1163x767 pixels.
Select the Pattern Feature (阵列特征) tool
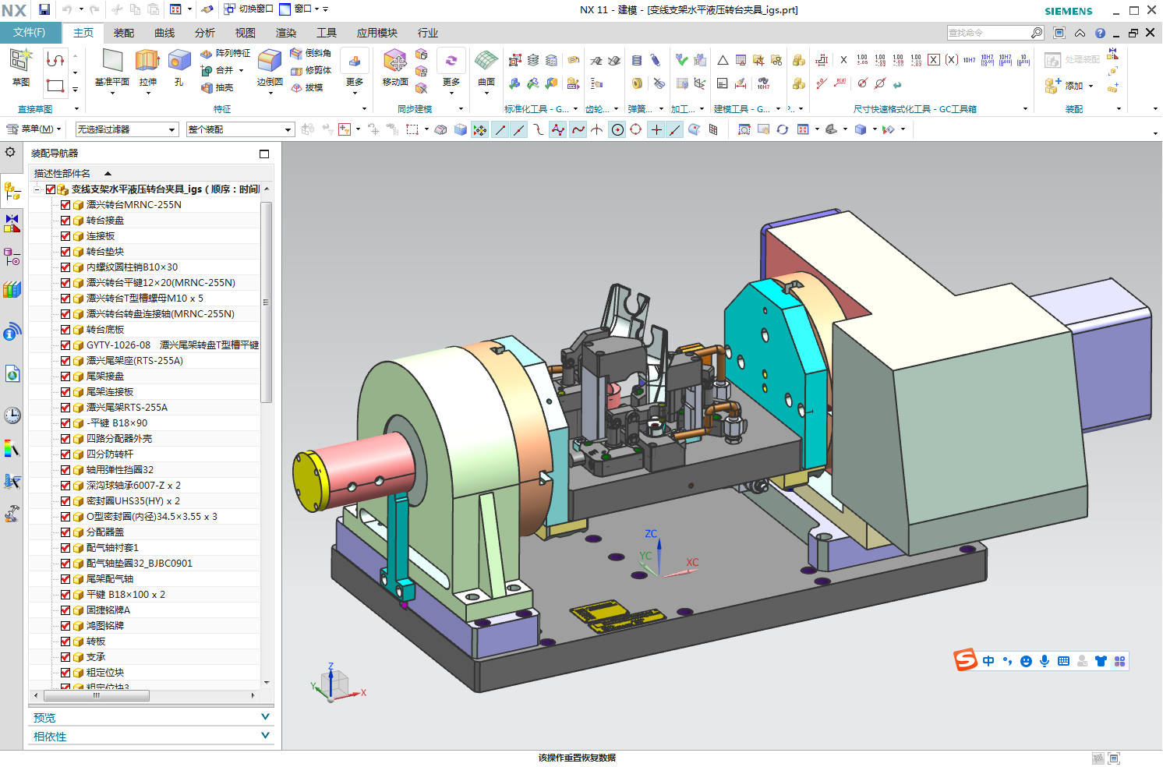click(x=225, y=53)
